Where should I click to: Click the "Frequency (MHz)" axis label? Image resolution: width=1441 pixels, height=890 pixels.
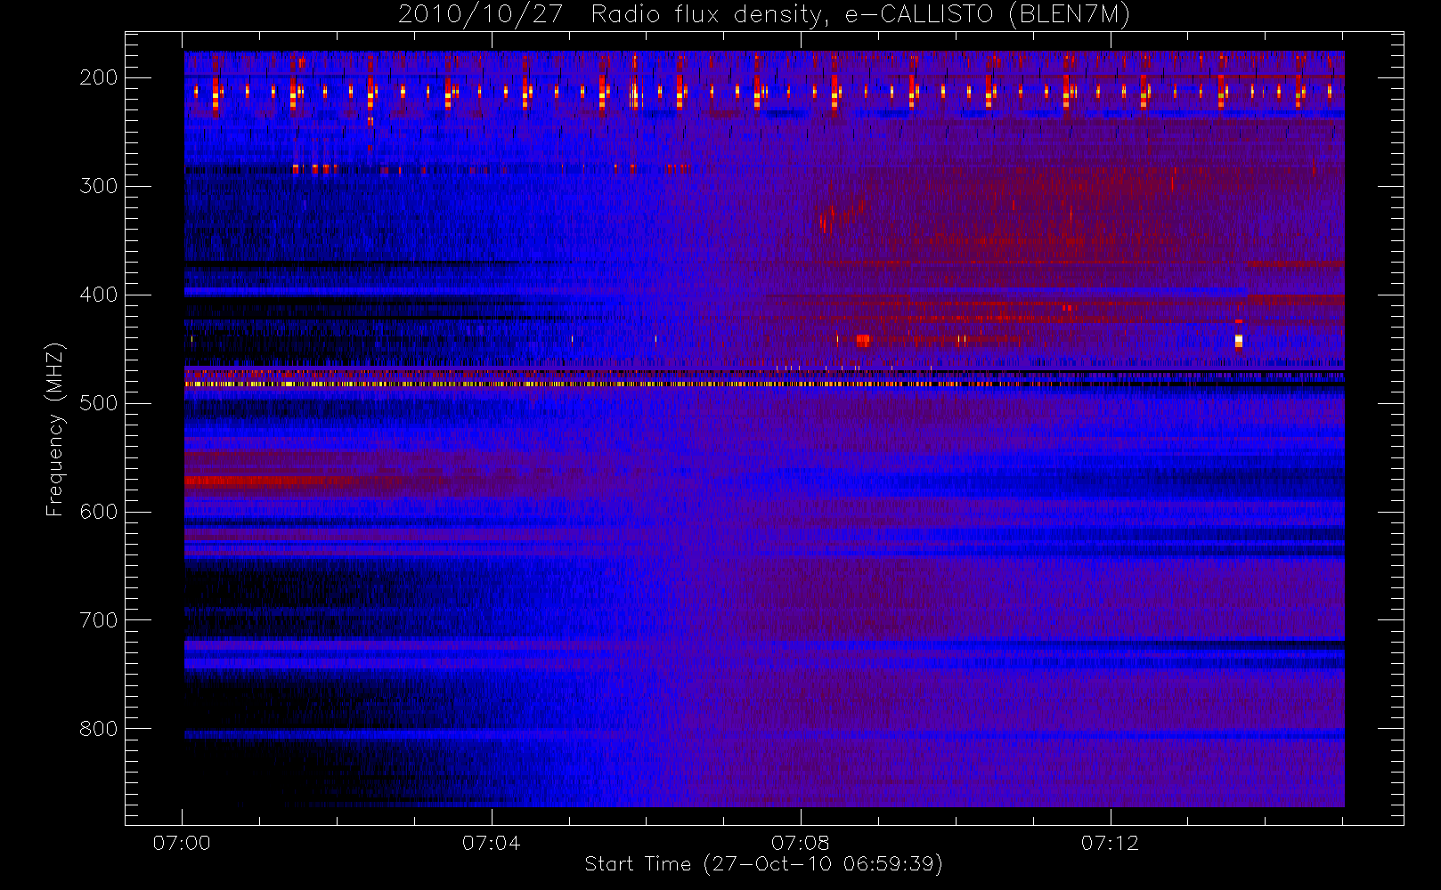pos(55,429)
